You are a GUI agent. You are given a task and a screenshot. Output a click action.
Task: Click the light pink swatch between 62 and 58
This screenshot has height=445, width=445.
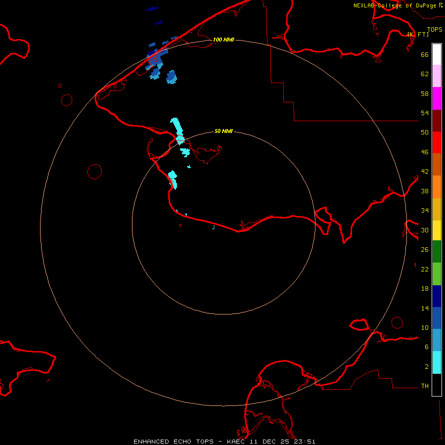click(x=437, y=76)
